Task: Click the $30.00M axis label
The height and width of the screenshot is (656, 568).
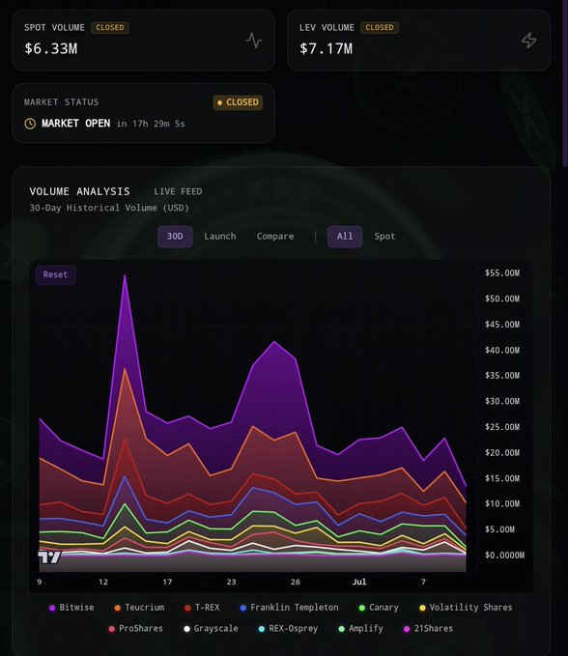Action: point(502,401)
